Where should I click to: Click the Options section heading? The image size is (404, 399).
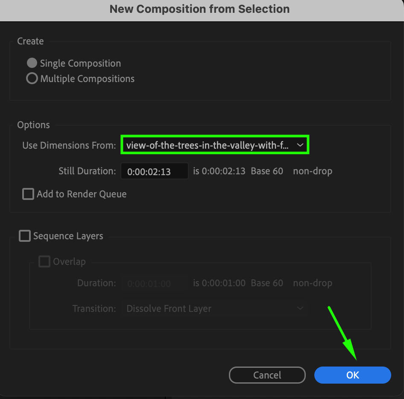[x=33, y=125]
